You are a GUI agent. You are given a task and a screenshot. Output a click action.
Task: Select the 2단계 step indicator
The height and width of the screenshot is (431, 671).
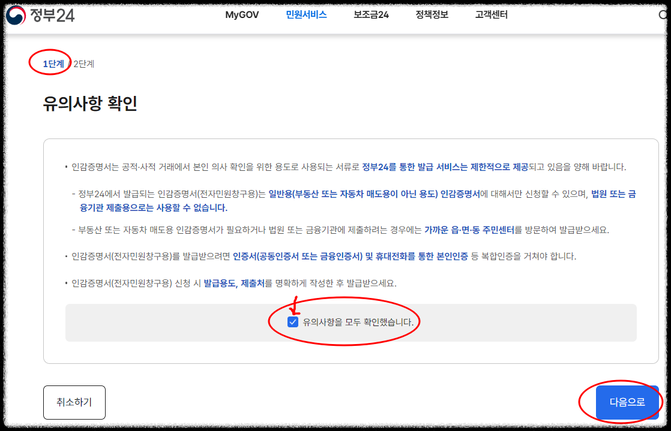[84, 64]
